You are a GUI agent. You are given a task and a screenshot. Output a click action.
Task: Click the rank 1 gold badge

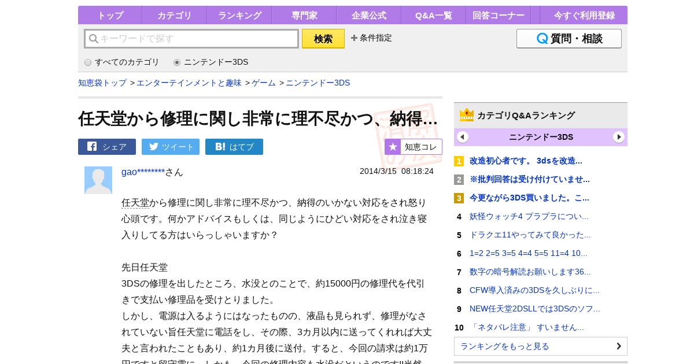(459, 161)
